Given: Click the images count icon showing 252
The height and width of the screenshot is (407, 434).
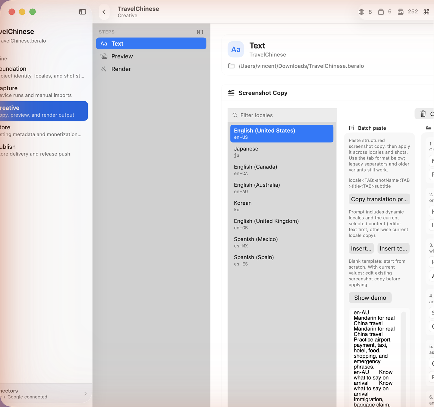Looking at the screenshot, I should (401, 12).
